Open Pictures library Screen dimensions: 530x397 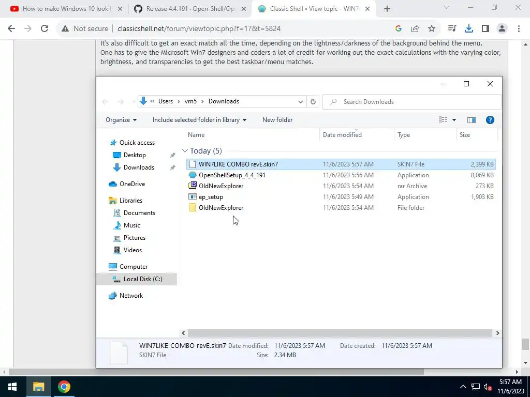134,238
